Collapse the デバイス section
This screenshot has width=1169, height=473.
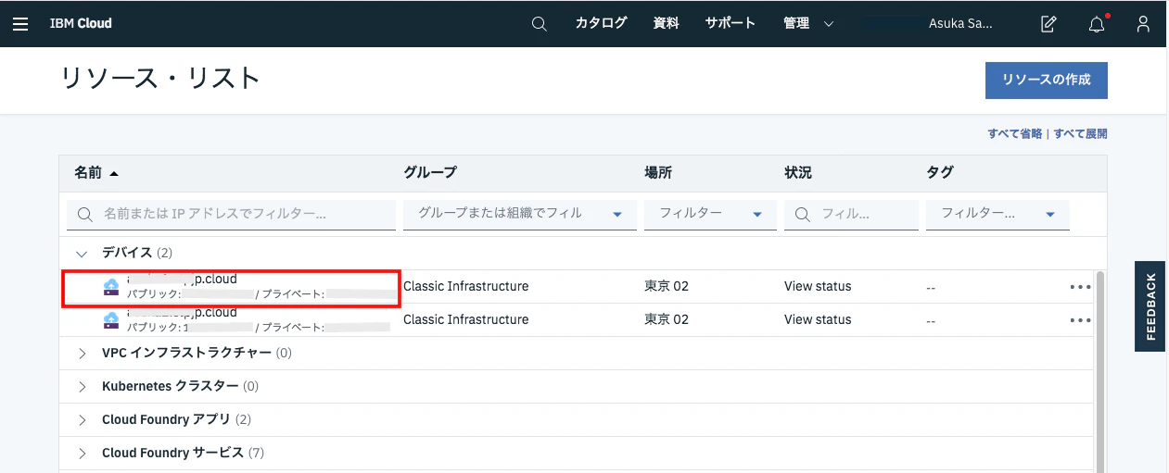[83, 253]
